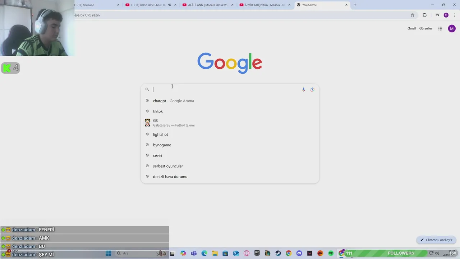Pick the lightshot suggestion
This screenshot has width=460, height=259.
click(x=230, y=134)
